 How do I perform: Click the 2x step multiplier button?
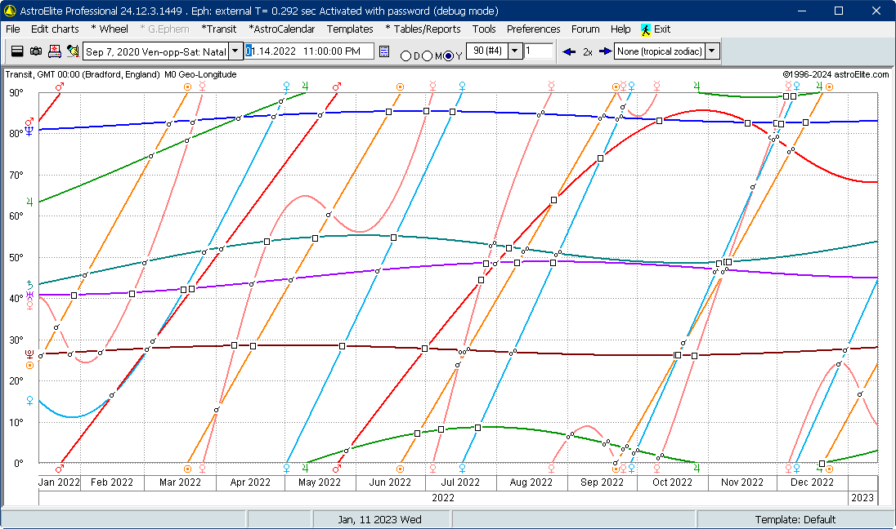[588, 52]
